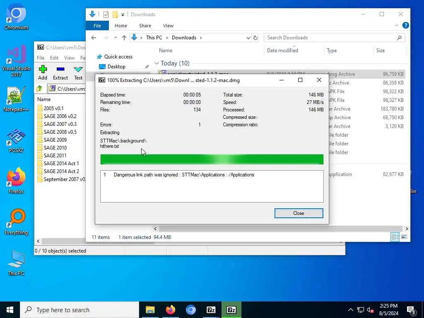
Task: Refresh the Downloads folder view
Action: pos(255,38)
